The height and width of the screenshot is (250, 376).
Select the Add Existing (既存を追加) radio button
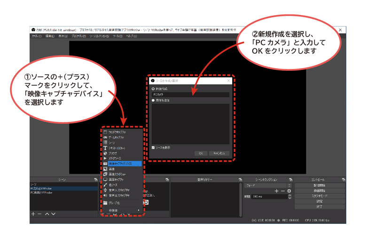tap(153, 100)
